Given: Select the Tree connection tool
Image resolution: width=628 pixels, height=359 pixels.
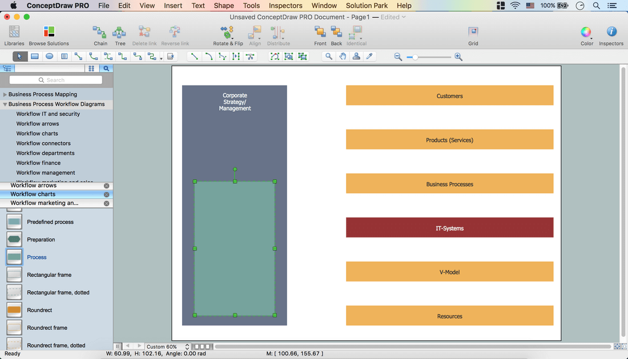Looking at the screenshot, I should pyautogui.click(x=119, y=33).
